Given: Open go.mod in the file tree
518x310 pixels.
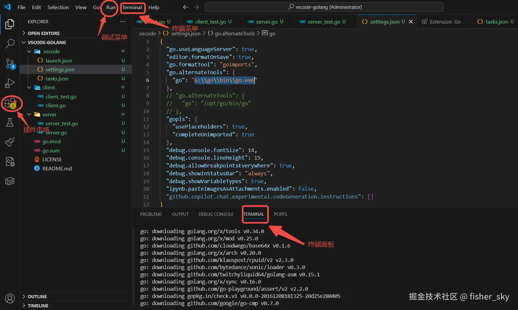Looking at the screenshot, I should coord(75,141).
